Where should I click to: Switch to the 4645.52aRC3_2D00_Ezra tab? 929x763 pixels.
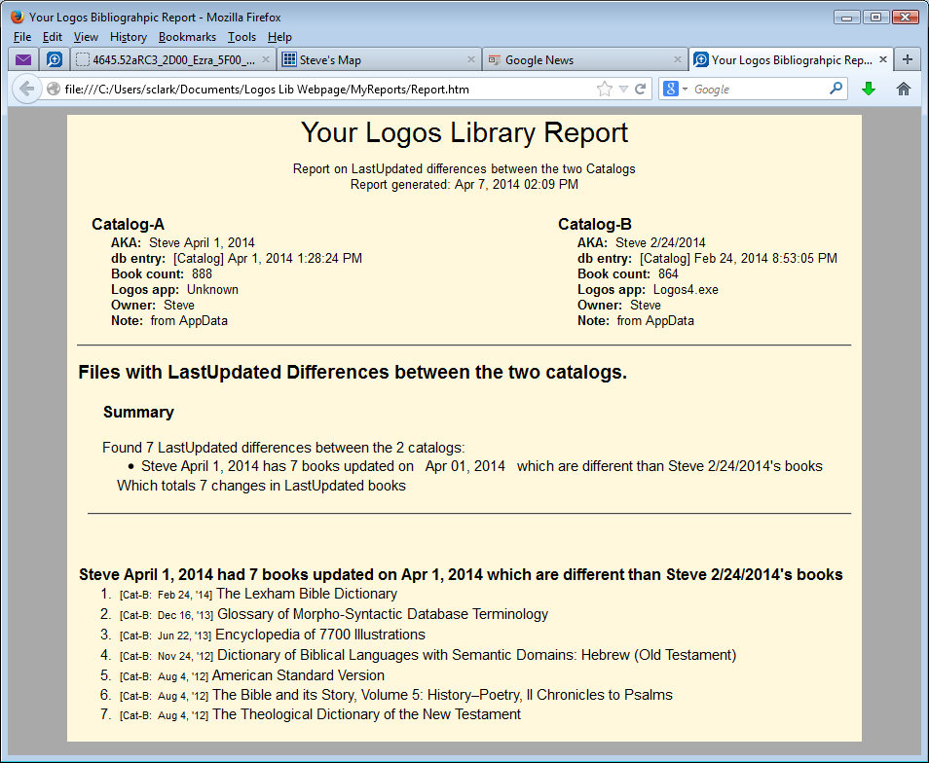(x=173, y=59)
